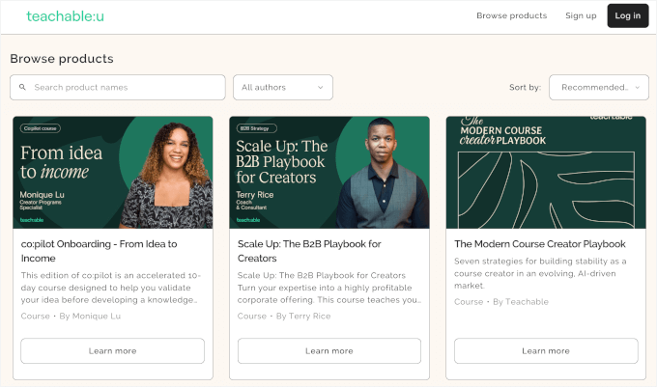Click Learn more for Modern Course Creator Playbook
This screenshot has width=657, height=387.
(x=545, y=350)
